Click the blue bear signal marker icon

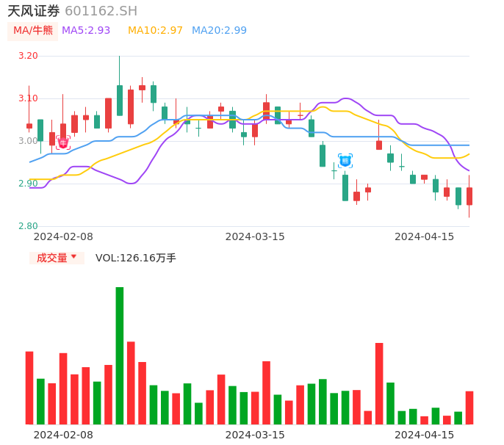point(345,160)
